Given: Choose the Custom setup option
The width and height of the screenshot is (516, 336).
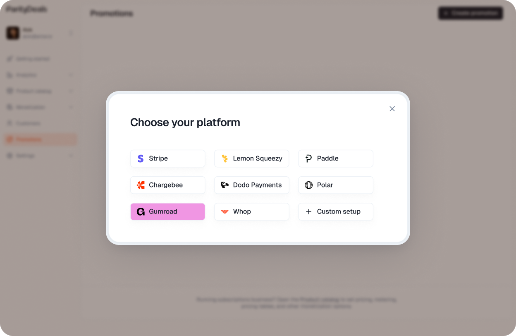Looking at the screenshot, I should point(336,211).
